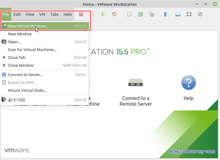The image size is (220, 160).
Task: Click the Connect to Server globe icon
Action: coord(4,75)
